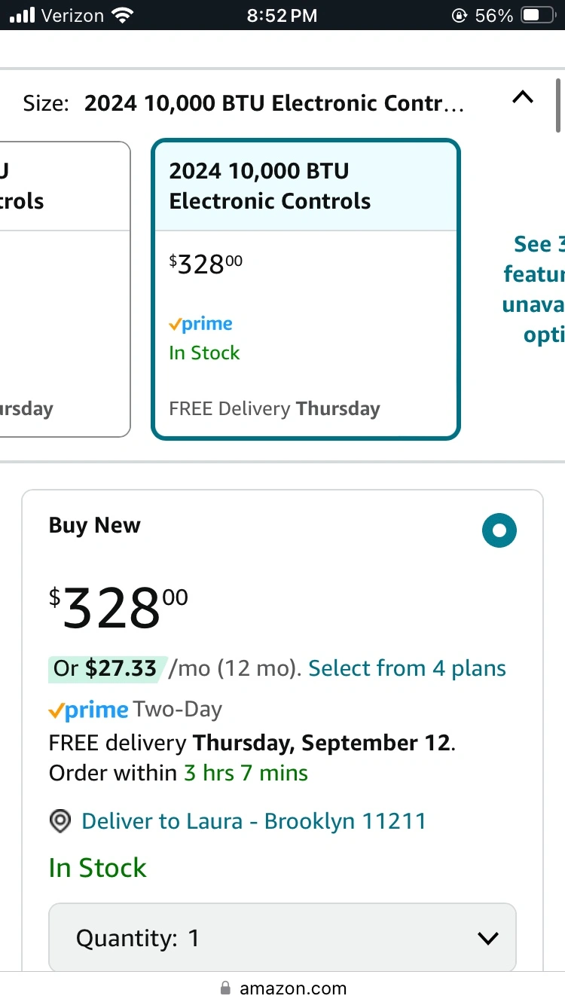Tap the page scrollbar on the right edge
Screen dimensions: 565x1005
[x=559, y=104]
